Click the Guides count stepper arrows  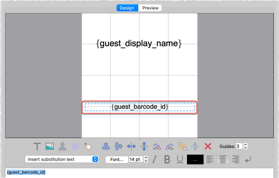tap(246, 147)
